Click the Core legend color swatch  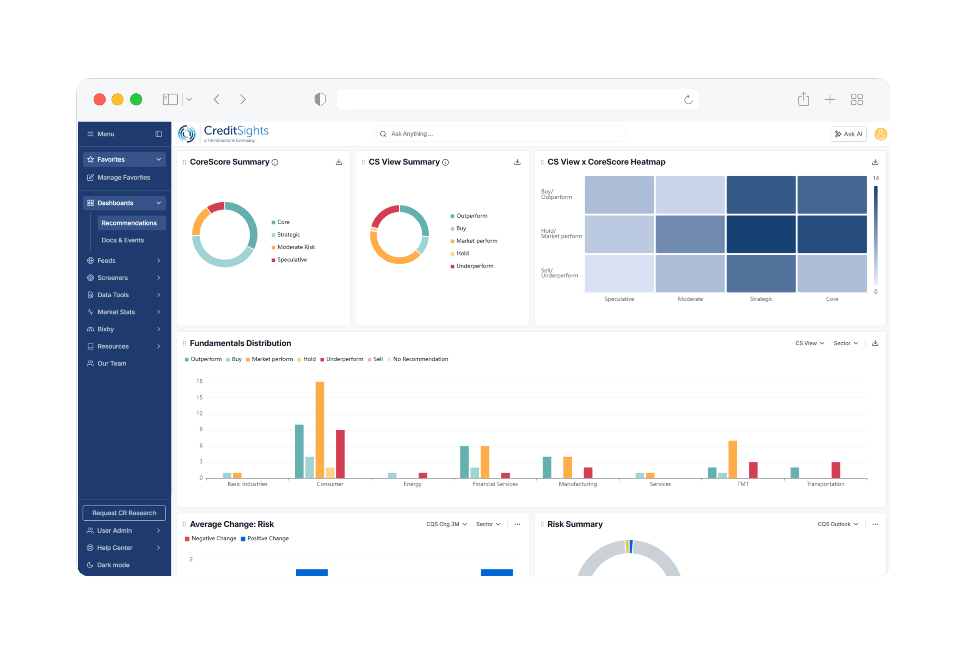(x=273, y=222)
